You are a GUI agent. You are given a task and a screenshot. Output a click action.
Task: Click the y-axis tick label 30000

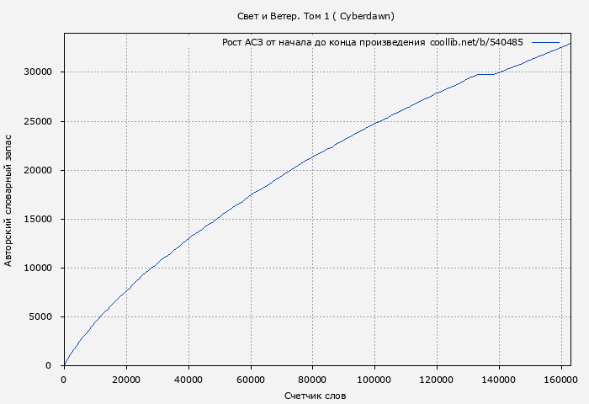[x=38, y=72]
